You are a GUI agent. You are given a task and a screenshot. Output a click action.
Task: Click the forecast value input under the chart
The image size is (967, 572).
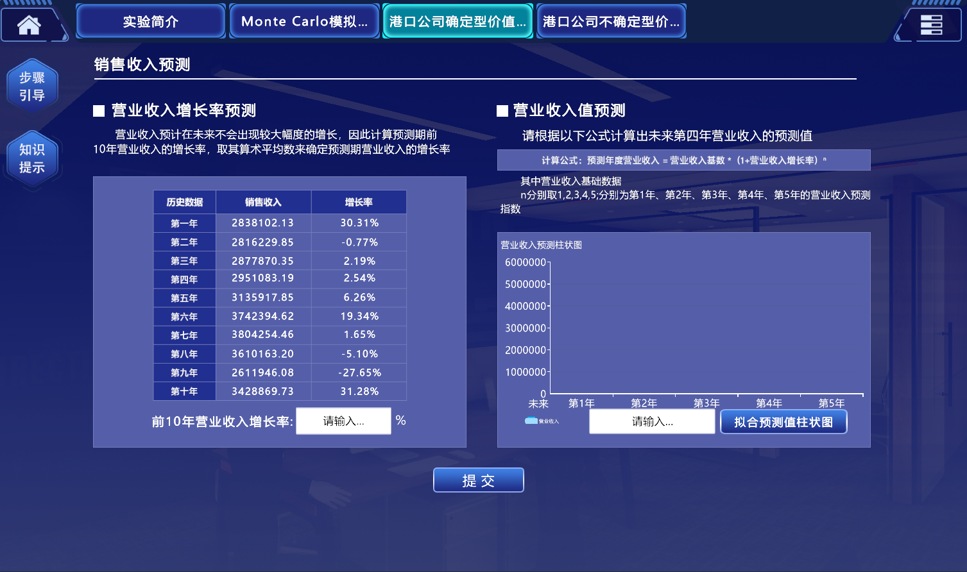click(652, 421)
